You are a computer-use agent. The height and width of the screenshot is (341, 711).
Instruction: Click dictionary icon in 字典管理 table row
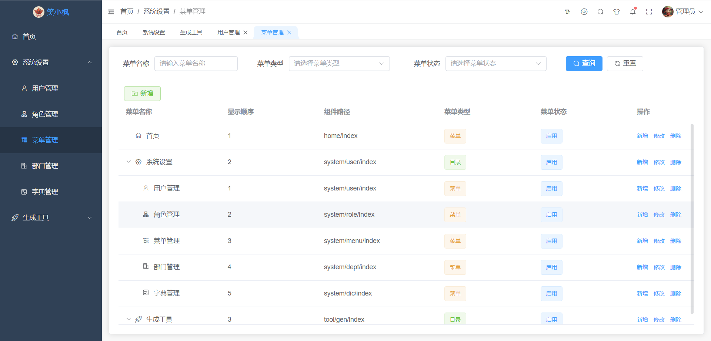coord(146,293)
